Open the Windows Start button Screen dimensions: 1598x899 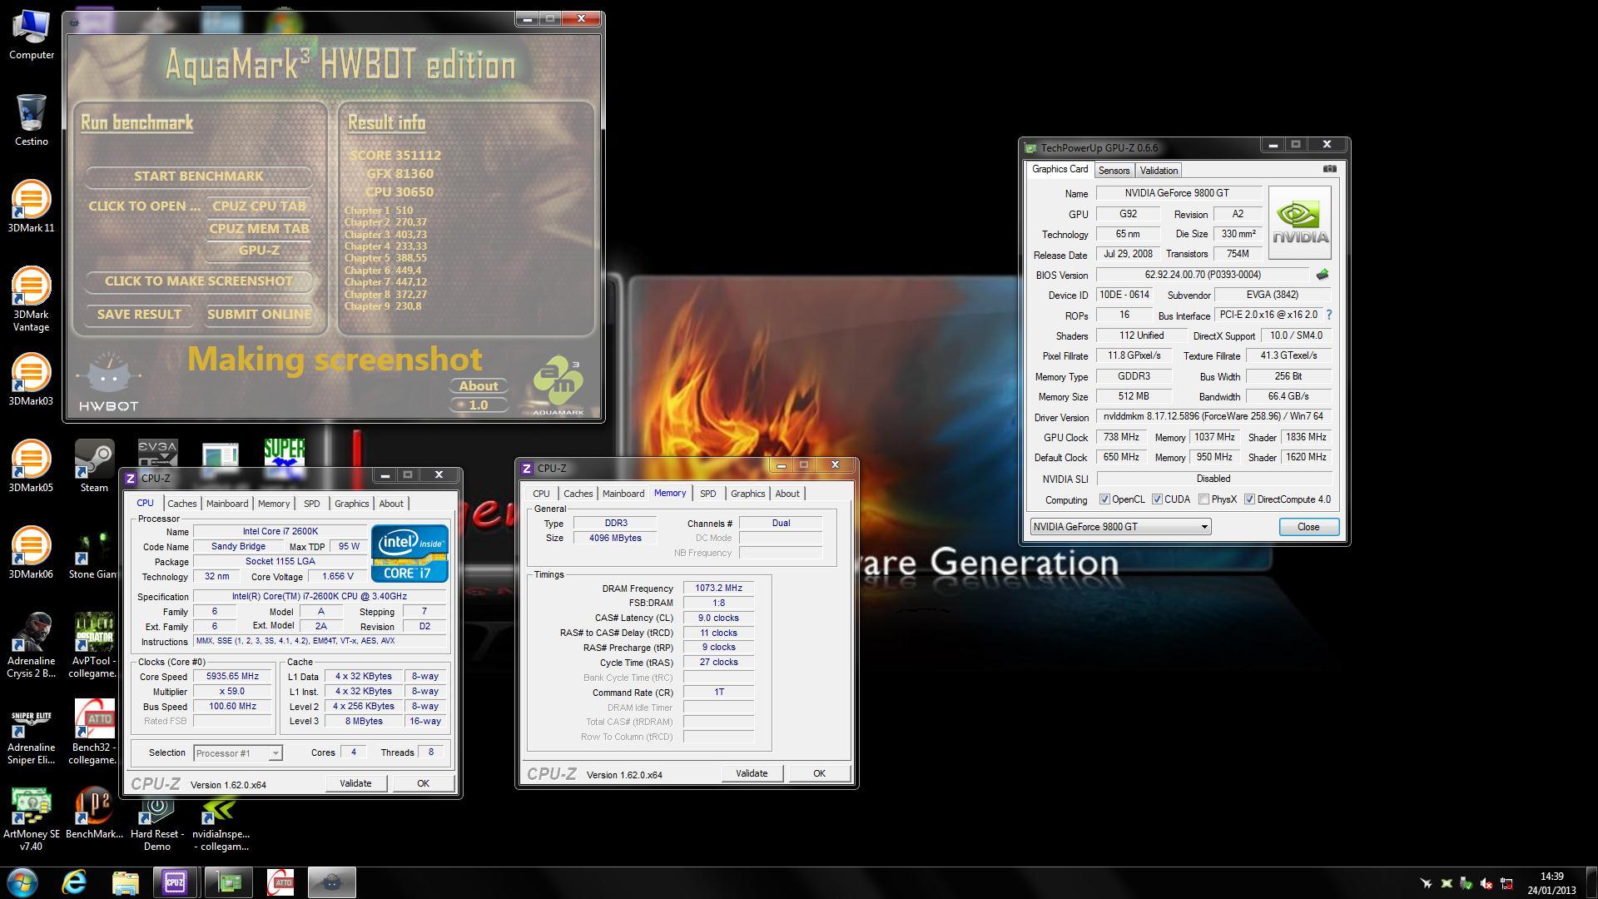(x=22, y=882)
